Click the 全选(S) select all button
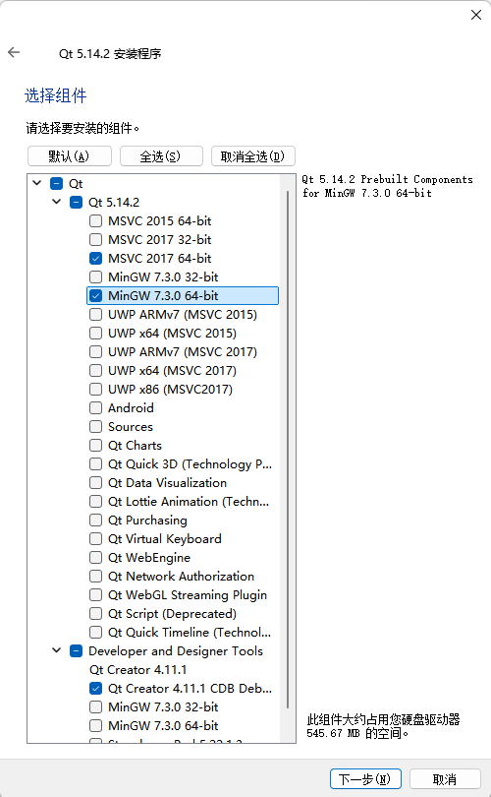The image size is (491, 797). tap(161, 156)
